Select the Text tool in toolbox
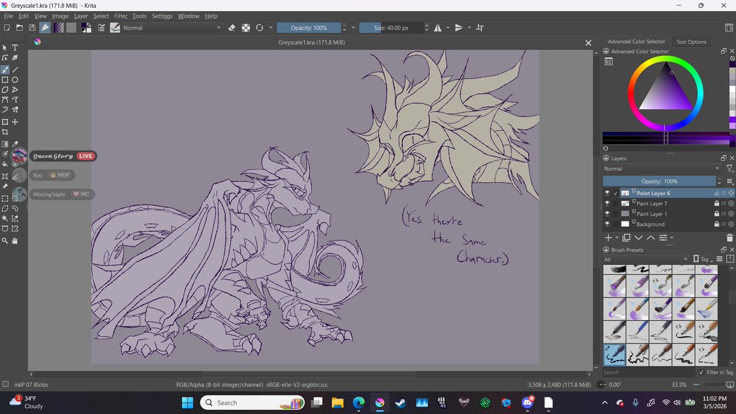The image size is (736, 414). [x=15, y=47]
